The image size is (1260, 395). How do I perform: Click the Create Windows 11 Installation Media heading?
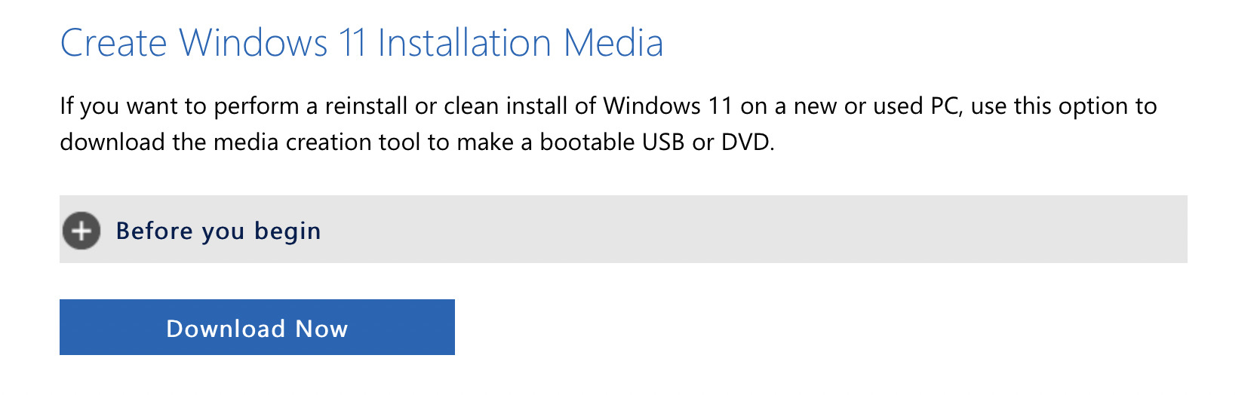tap(361, 43)
